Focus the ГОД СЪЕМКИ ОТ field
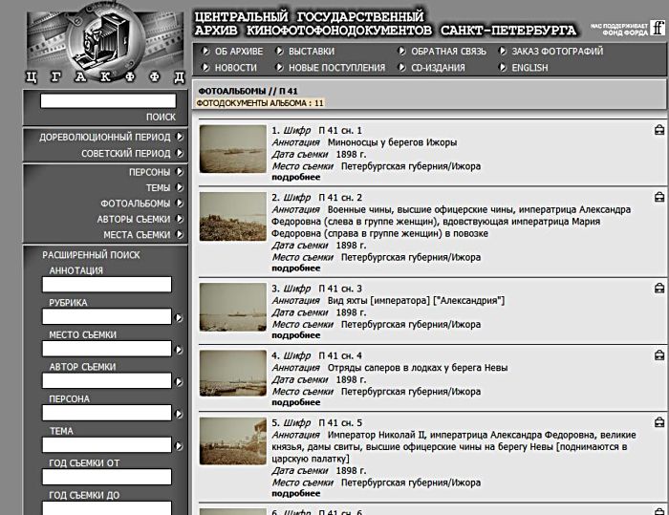Image resolution: width=669 pixels, height=515 pixels. pos(107,477)
